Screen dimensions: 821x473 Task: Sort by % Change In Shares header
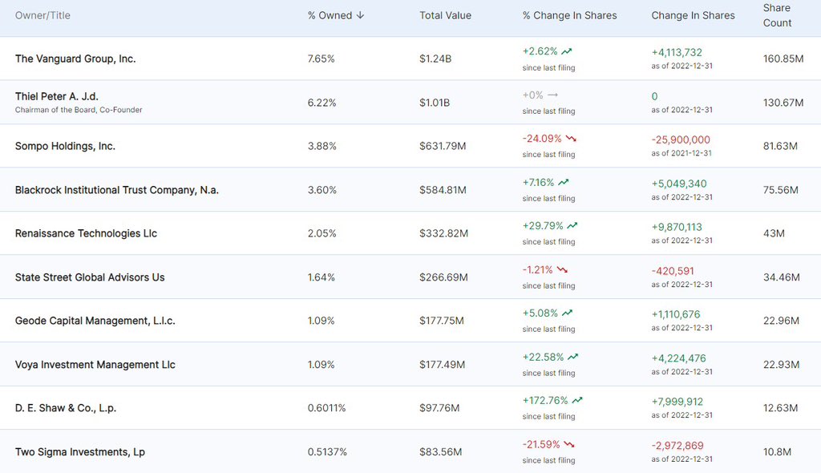point(570,16)
